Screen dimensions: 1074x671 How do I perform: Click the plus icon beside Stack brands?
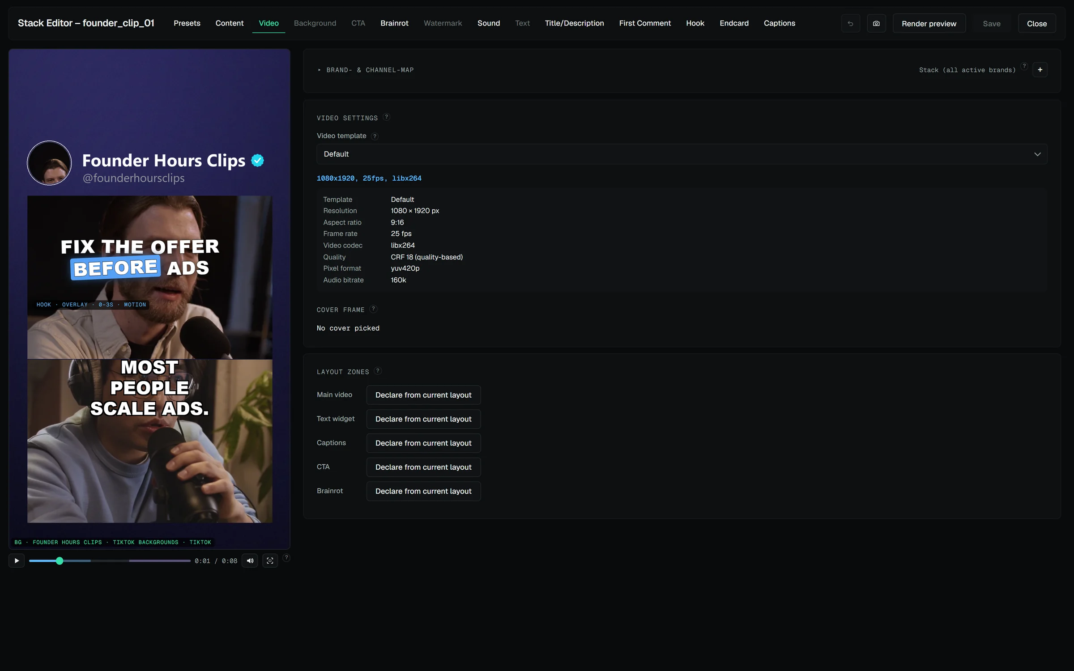[1040, 70]
